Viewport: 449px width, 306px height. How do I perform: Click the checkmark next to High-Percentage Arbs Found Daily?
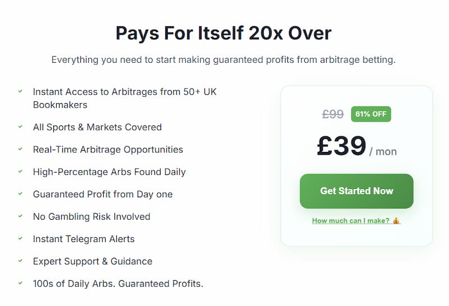point(20,171)
